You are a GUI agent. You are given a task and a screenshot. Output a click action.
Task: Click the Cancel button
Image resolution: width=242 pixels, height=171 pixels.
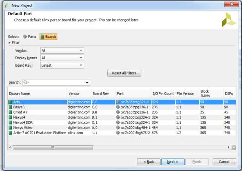(x=224, y=162)
